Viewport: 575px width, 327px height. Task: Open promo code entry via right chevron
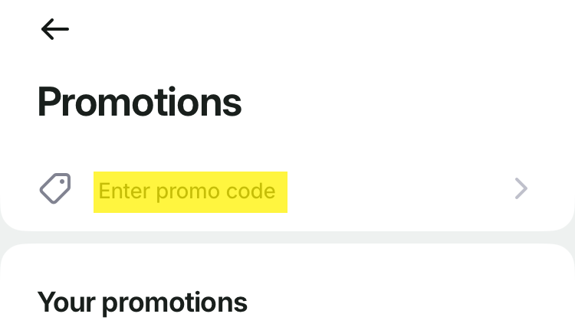521,188
